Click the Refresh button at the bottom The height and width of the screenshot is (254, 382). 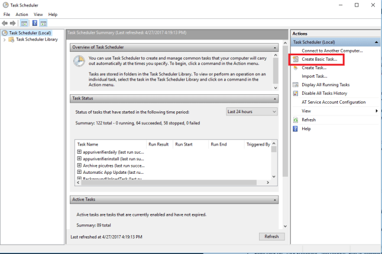[x=271, y=236]
